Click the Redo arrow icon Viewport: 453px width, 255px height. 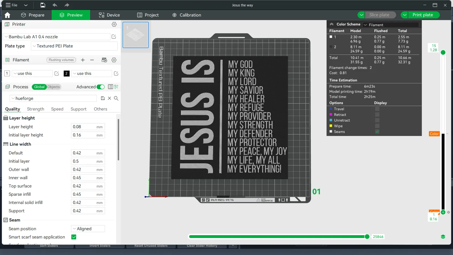(67, 5)
